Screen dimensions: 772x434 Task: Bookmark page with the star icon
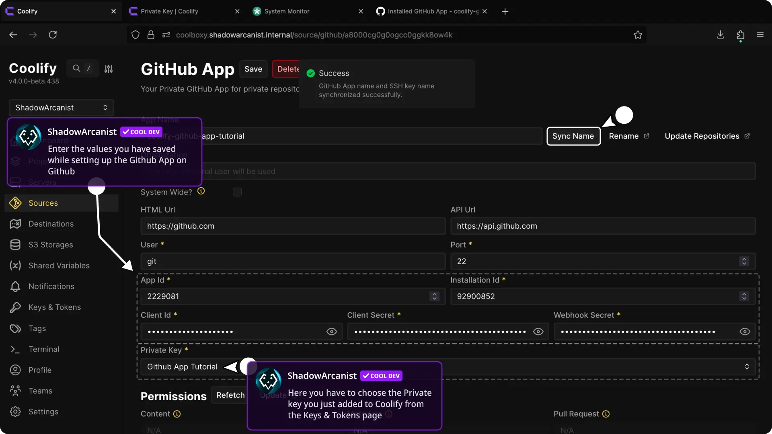(x=638, y=35)
